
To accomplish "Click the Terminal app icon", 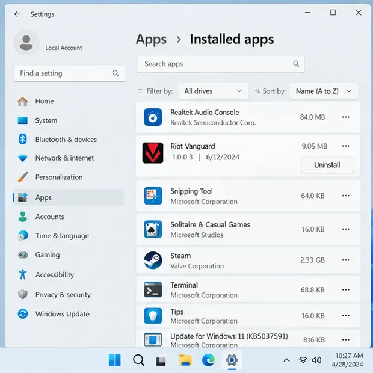I will click(153, 290).
